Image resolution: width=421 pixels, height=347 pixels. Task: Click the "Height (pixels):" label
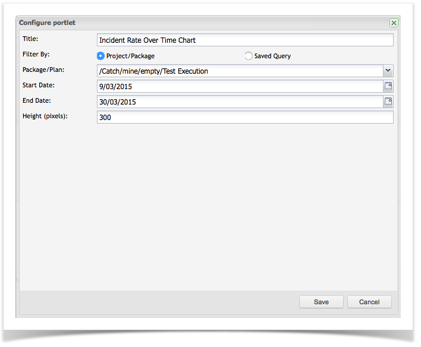point(45,116)
